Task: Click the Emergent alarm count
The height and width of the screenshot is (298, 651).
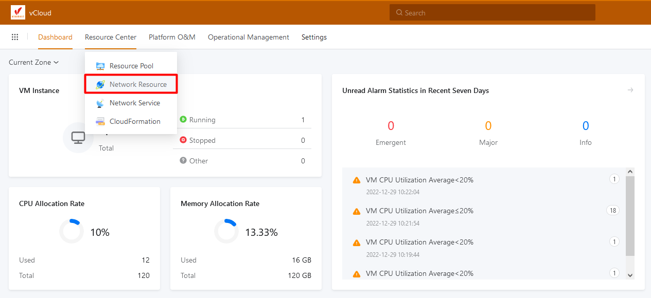Action: click(x=391, y=126)
